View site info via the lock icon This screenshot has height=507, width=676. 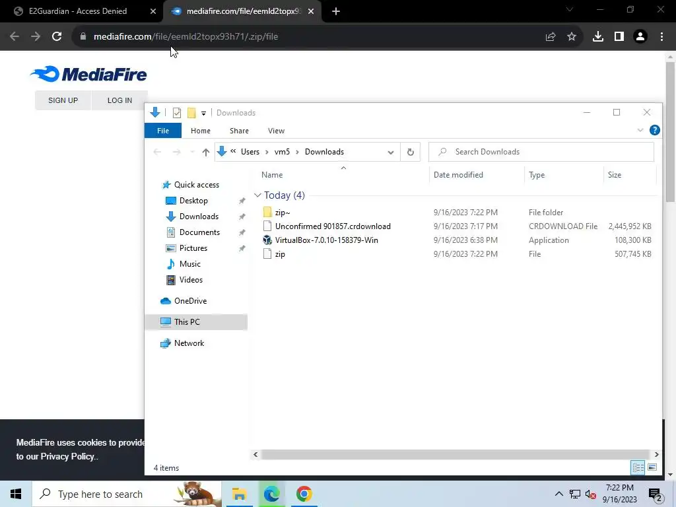click(83, 37)
